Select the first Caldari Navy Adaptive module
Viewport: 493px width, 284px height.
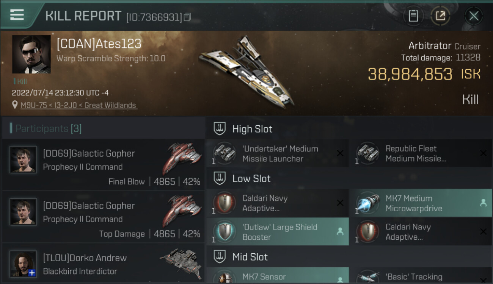tap(277, 203)
